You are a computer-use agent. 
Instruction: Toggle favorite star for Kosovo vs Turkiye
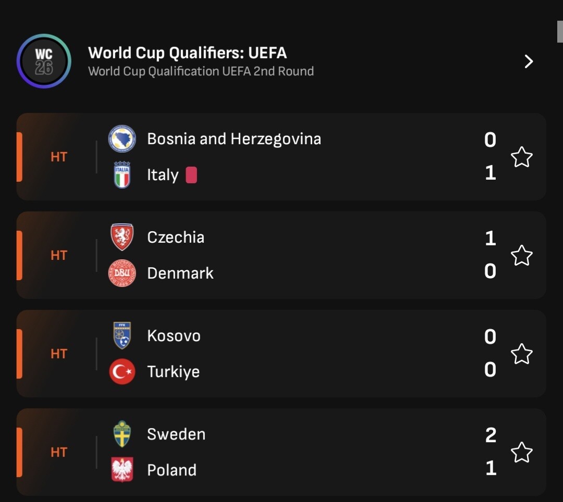[x=521, y=354]
